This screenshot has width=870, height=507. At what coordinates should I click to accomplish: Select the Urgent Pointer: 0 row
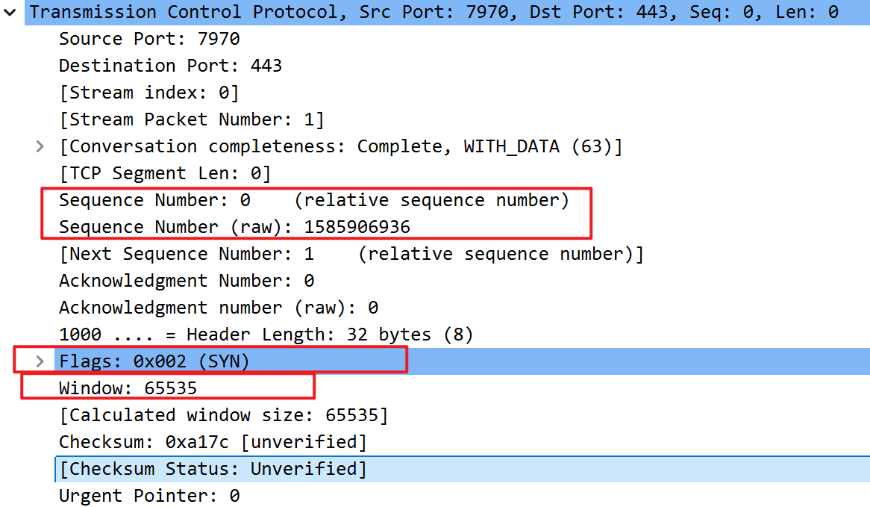149,496
